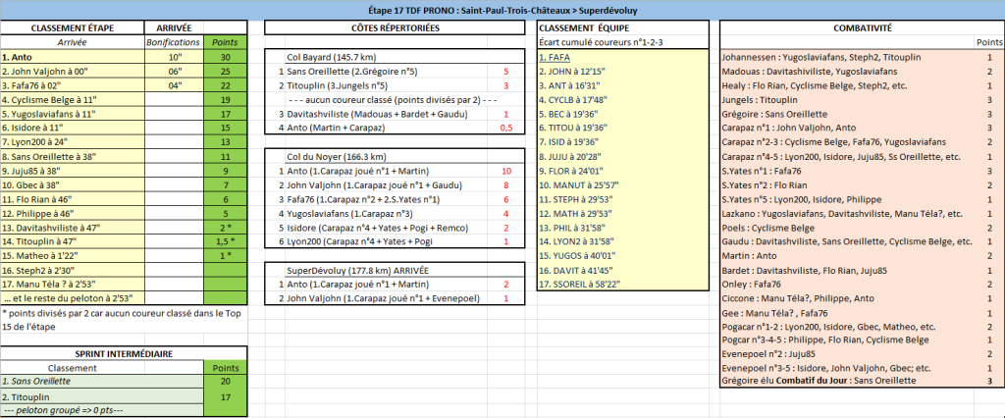Click the "Bonifications" column header
Viewport: 1005px width, 418px height.
click(x=172, y=44)
